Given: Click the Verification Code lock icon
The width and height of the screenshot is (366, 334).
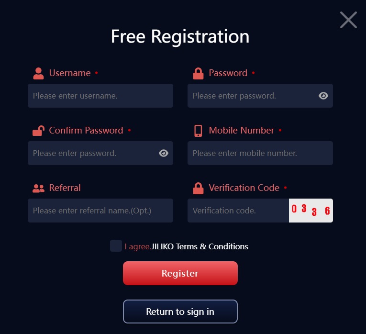Looking at the screenshot, I should pyautogui.click(x=198, y=188).
